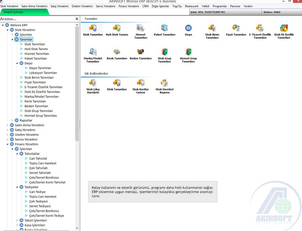Collapse the Wolvox ERP root node
Image resolution: width=302 pixels, height=231 pixels.
click(x=3, y=25)
